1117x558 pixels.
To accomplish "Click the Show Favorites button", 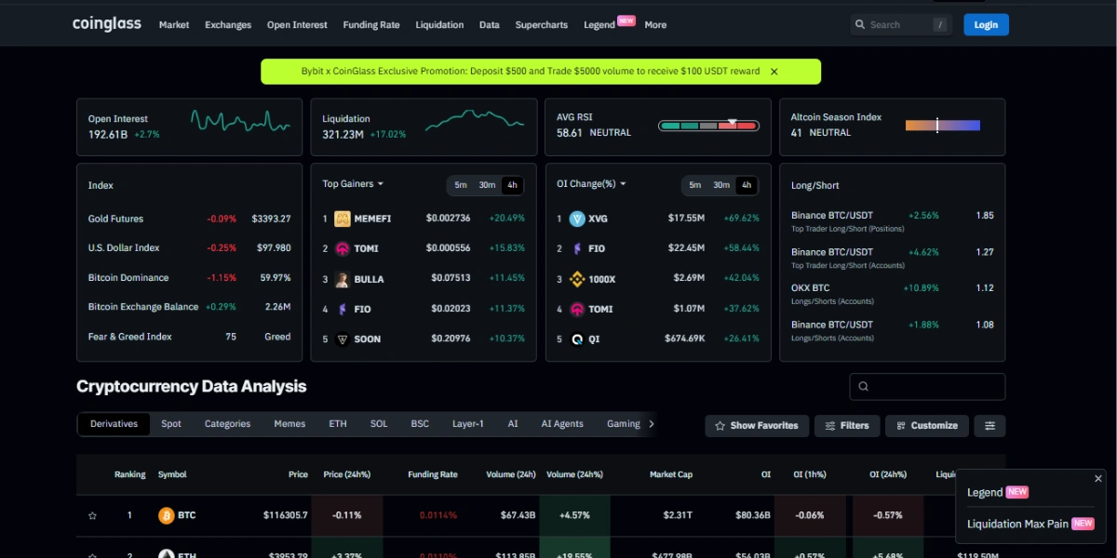I will point(757,426).
